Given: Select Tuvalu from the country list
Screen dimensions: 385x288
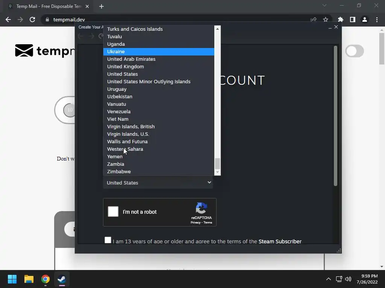Looking at the screenshot, I should pos(159,36).
